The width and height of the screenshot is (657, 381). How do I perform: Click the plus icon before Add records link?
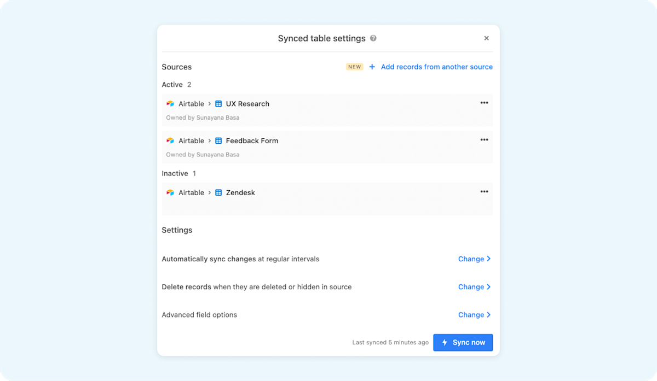click(x=372, y=66)
